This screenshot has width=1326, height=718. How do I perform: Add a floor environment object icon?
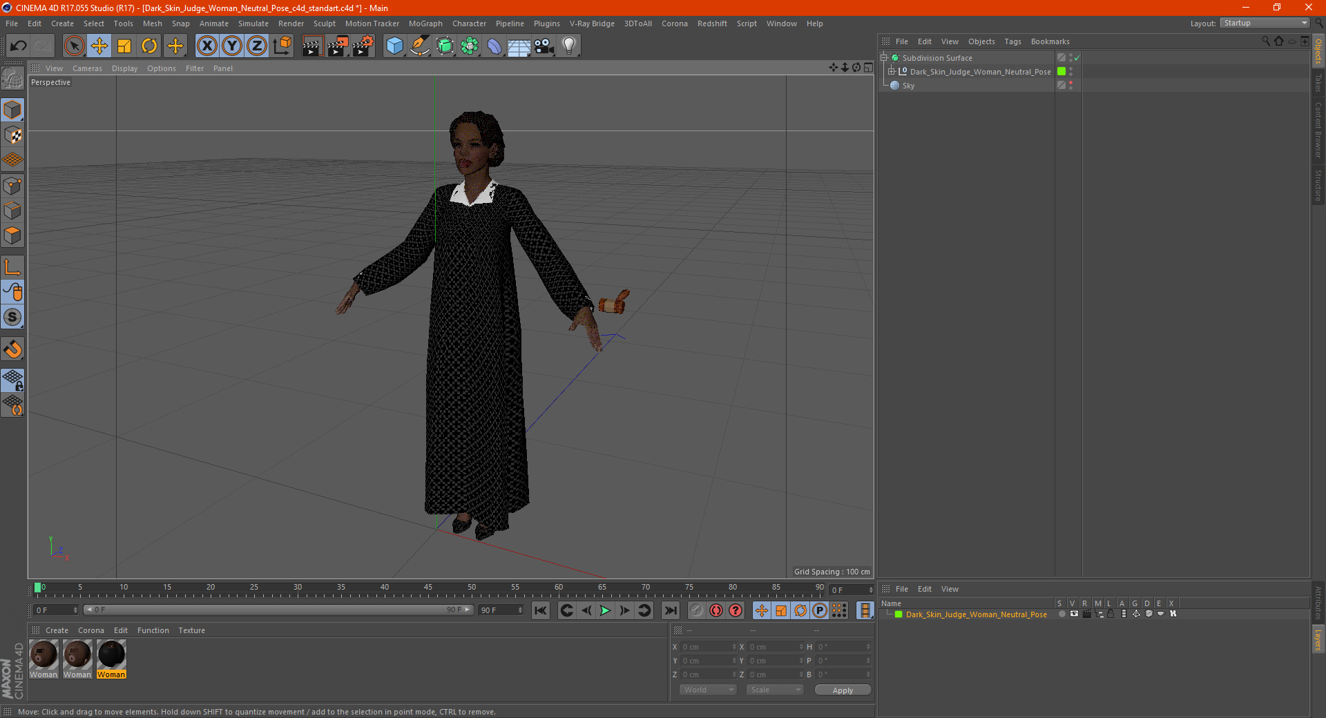tap(519, 46)
